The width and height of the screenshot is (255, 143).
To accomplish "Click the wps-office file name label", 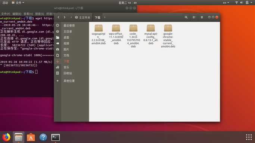I will pyautogui.click(x=116, y=39).
